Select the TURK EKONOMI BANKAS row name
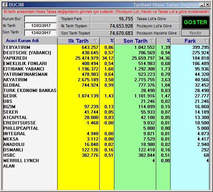 point(30,91)
